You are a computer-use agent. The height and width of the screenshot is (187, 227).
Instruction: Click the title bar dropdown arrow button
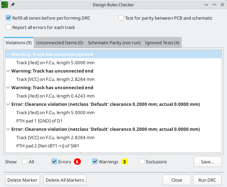pyautogui.click(x=206, y=5)
